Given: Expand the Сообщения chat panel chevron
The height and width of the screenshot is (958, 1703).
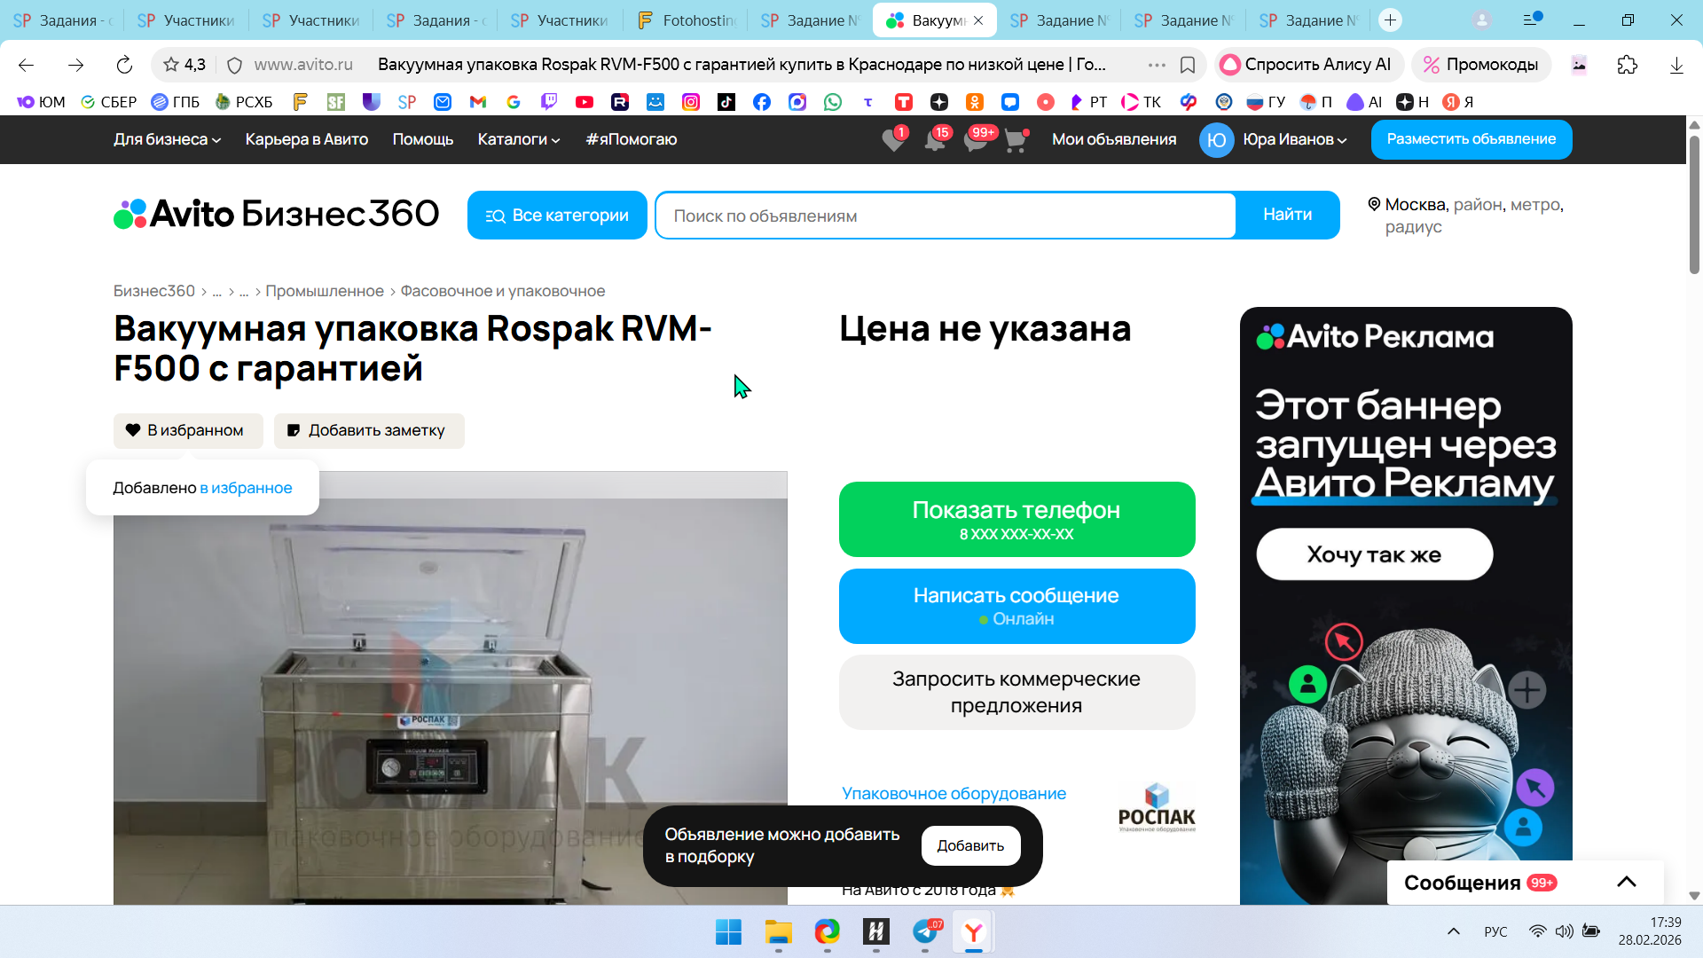Looking at the screenshot, I should point(1626,882).
